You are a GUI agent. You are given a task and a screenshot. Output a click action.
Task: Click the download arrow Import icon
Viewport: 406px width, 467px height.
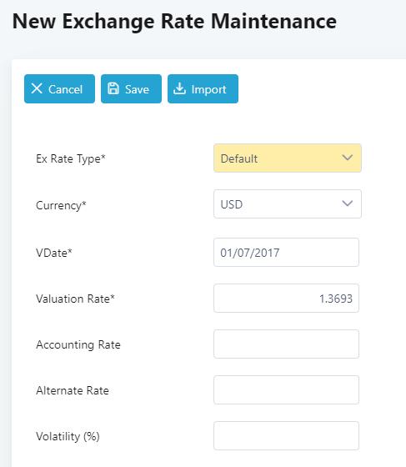pos(179,88)
